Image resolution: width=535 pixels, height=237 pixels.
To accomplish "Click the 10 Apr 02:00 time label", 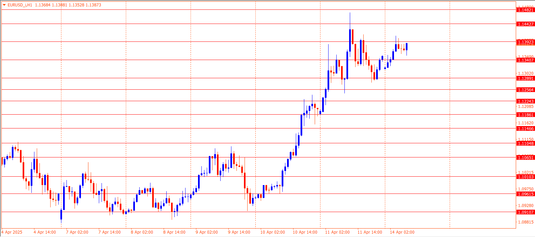I will coord(273,232).
